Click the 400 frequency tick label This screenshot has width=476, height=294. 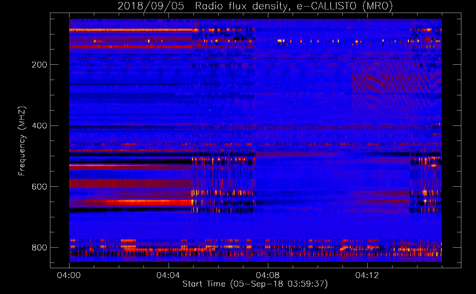(x=39, y=126)
